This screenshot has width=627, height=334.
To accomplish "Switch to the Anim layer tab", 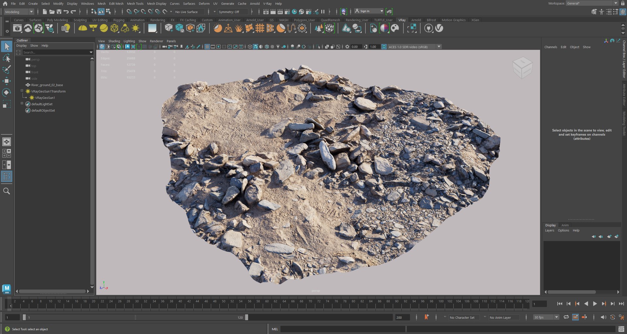I will coord(565,225).
